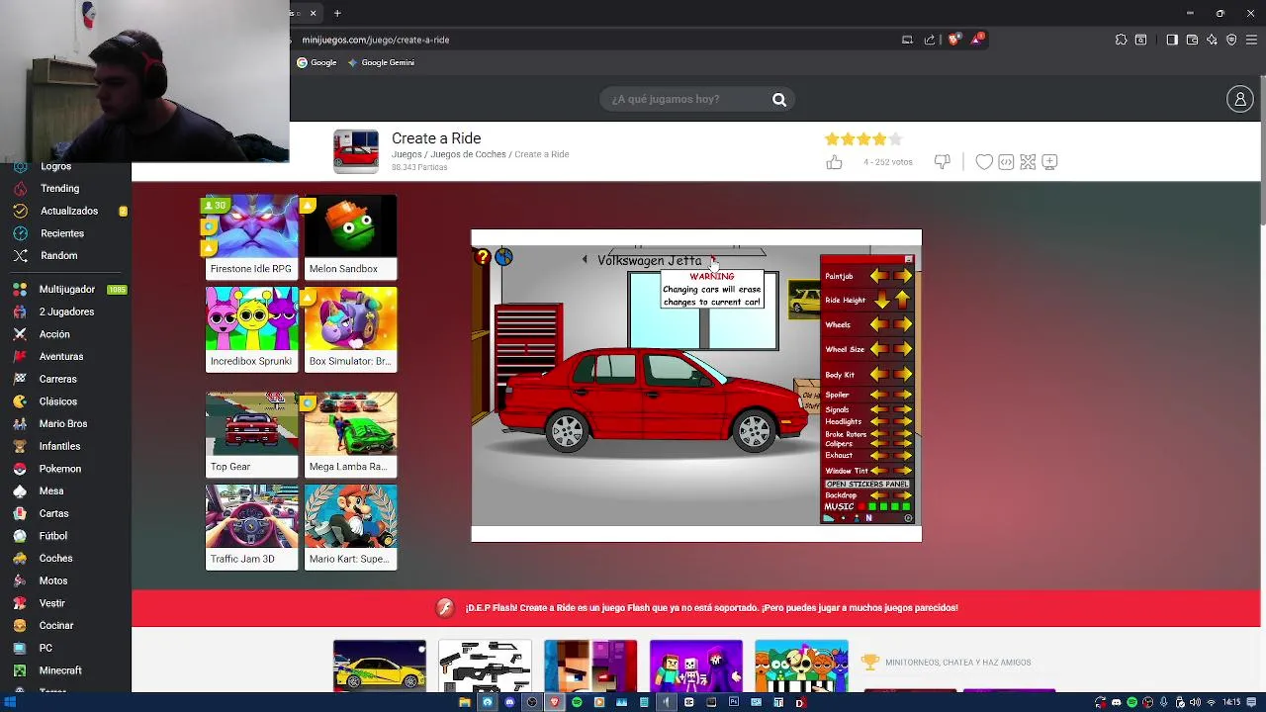Click the fullscreen expand icon
Viewport: 1266px width, 712px height.
(1028, 162)
